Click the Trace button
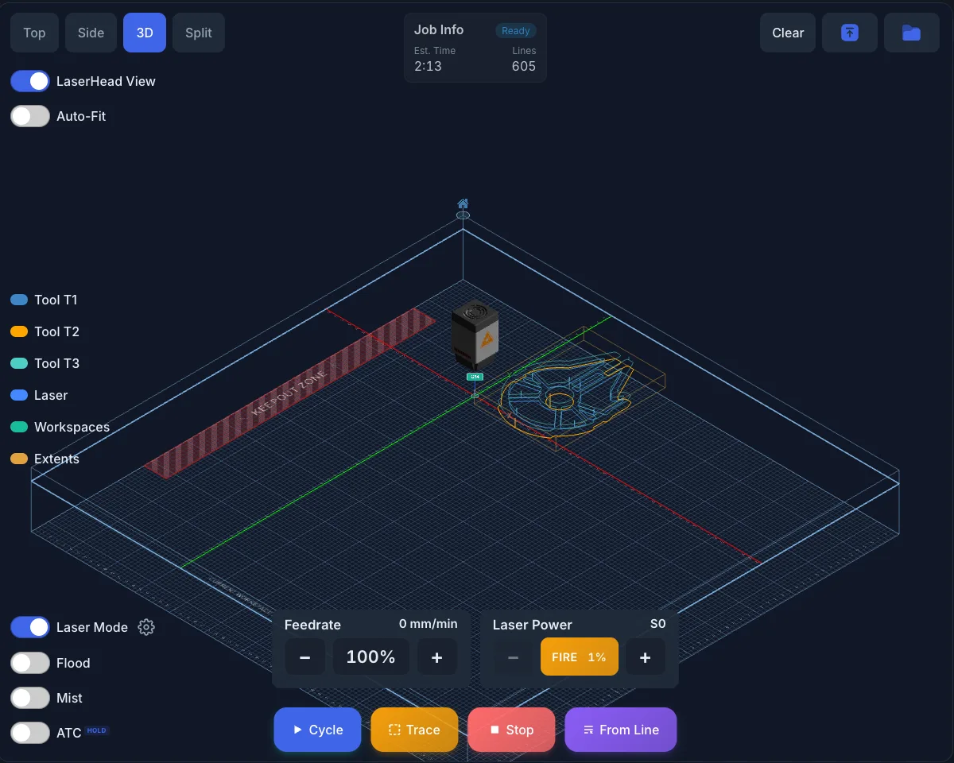The image size is (954, 763). click(x=414, y=730)
